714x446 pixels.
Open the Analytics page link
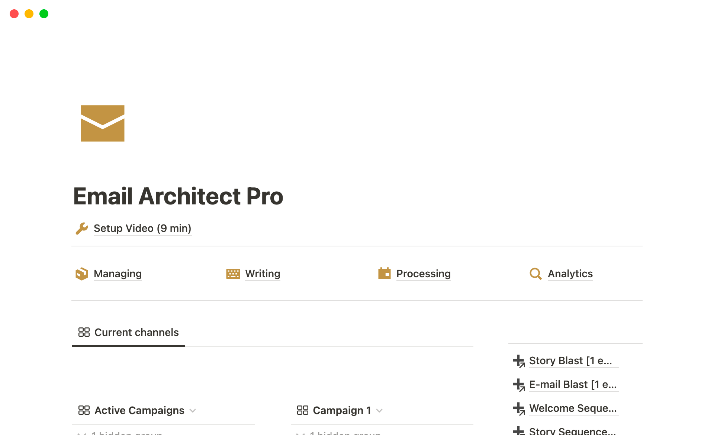tap(570, 274)
